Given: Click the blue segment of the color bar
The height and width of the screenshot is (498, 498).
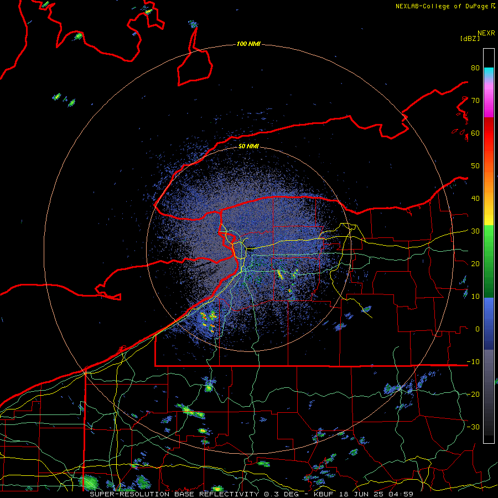Looking at the screenshot, I should (489, 323).
